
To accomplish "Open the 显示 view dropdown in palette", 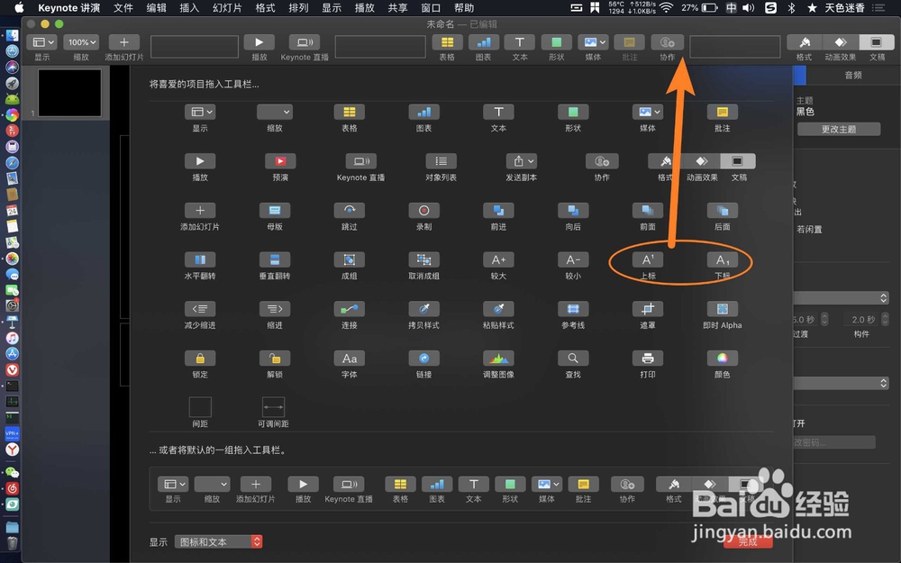I will (x=200, y=112).
